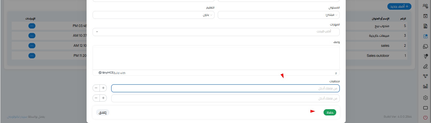Open the document report icon in sidebar

pyautogui.click(x=425, y=26)
